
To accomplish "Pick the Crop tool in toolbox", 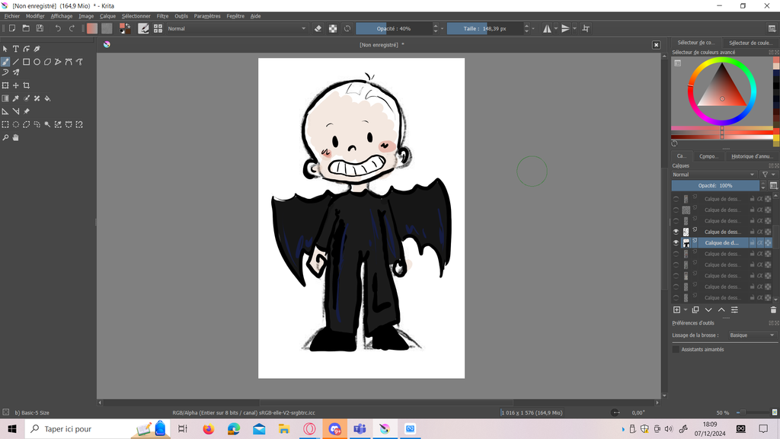I will pyautogui.click(x=26, y=85).
